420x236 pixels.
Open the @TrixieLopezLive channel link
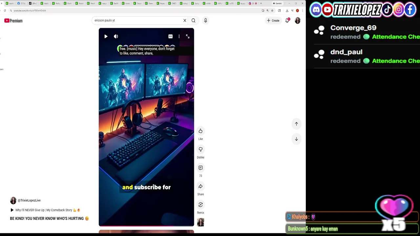click(29, 200)
